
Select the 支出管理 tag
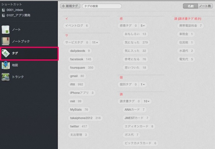coord(78,135)
